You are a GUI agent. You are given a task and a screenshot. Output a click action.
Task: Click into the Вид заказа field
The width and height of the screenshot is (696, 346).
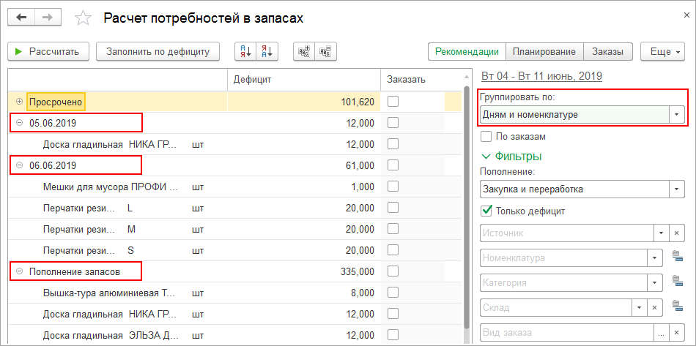click(x=566, y=333)
